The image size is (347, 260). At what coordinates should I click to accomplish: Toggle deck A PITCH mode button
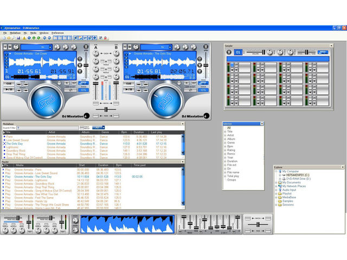point(83,83)
